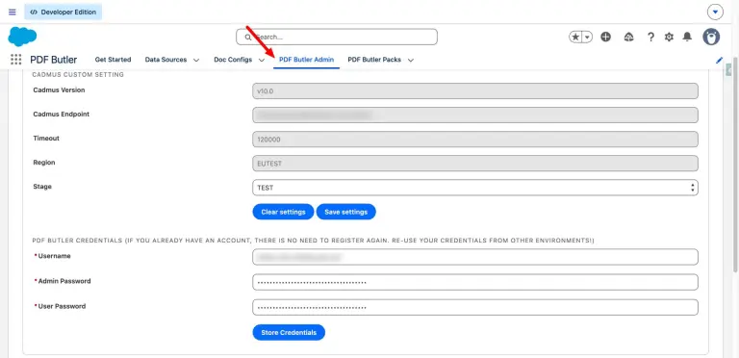Open the Stage dropdown set to TEST
This screenshot has width=739, height=358.
tap(475, 188)
